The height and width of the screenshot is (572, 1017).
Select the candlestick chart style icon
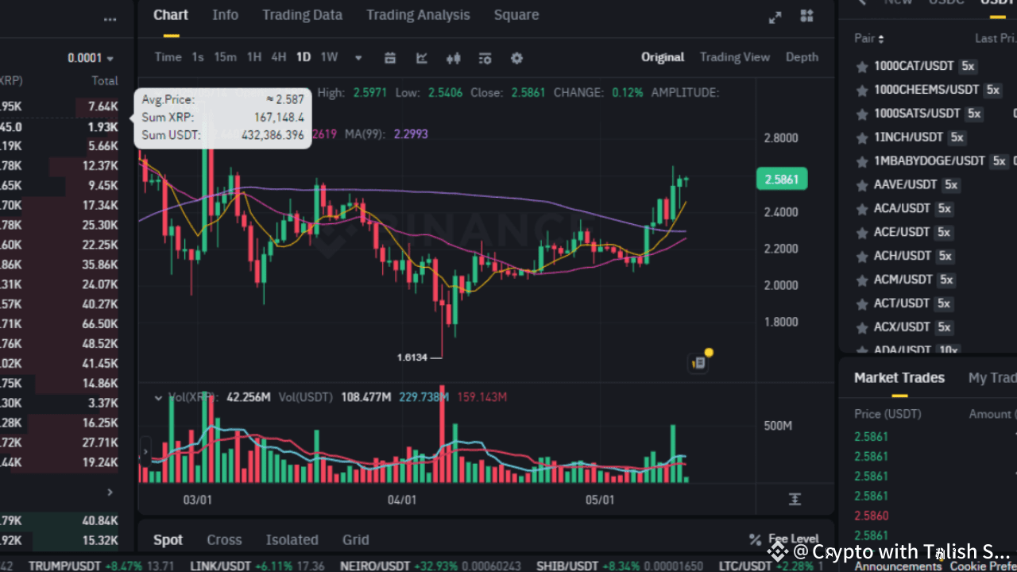(x=454, y=58)
